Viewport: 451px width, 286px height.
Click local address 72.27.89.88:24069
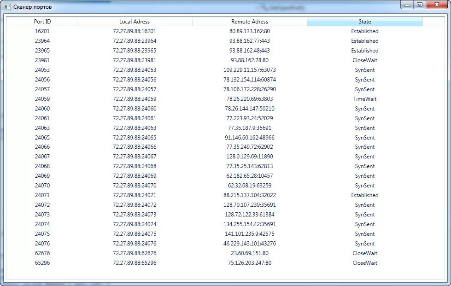click(x=135, y=175)
